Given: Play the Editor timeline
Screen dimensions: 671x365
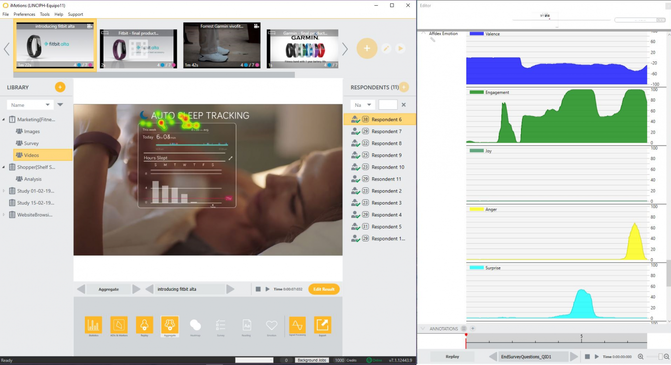Looking at the screenshot, I should pyautogui.click(x=597, y=357).
